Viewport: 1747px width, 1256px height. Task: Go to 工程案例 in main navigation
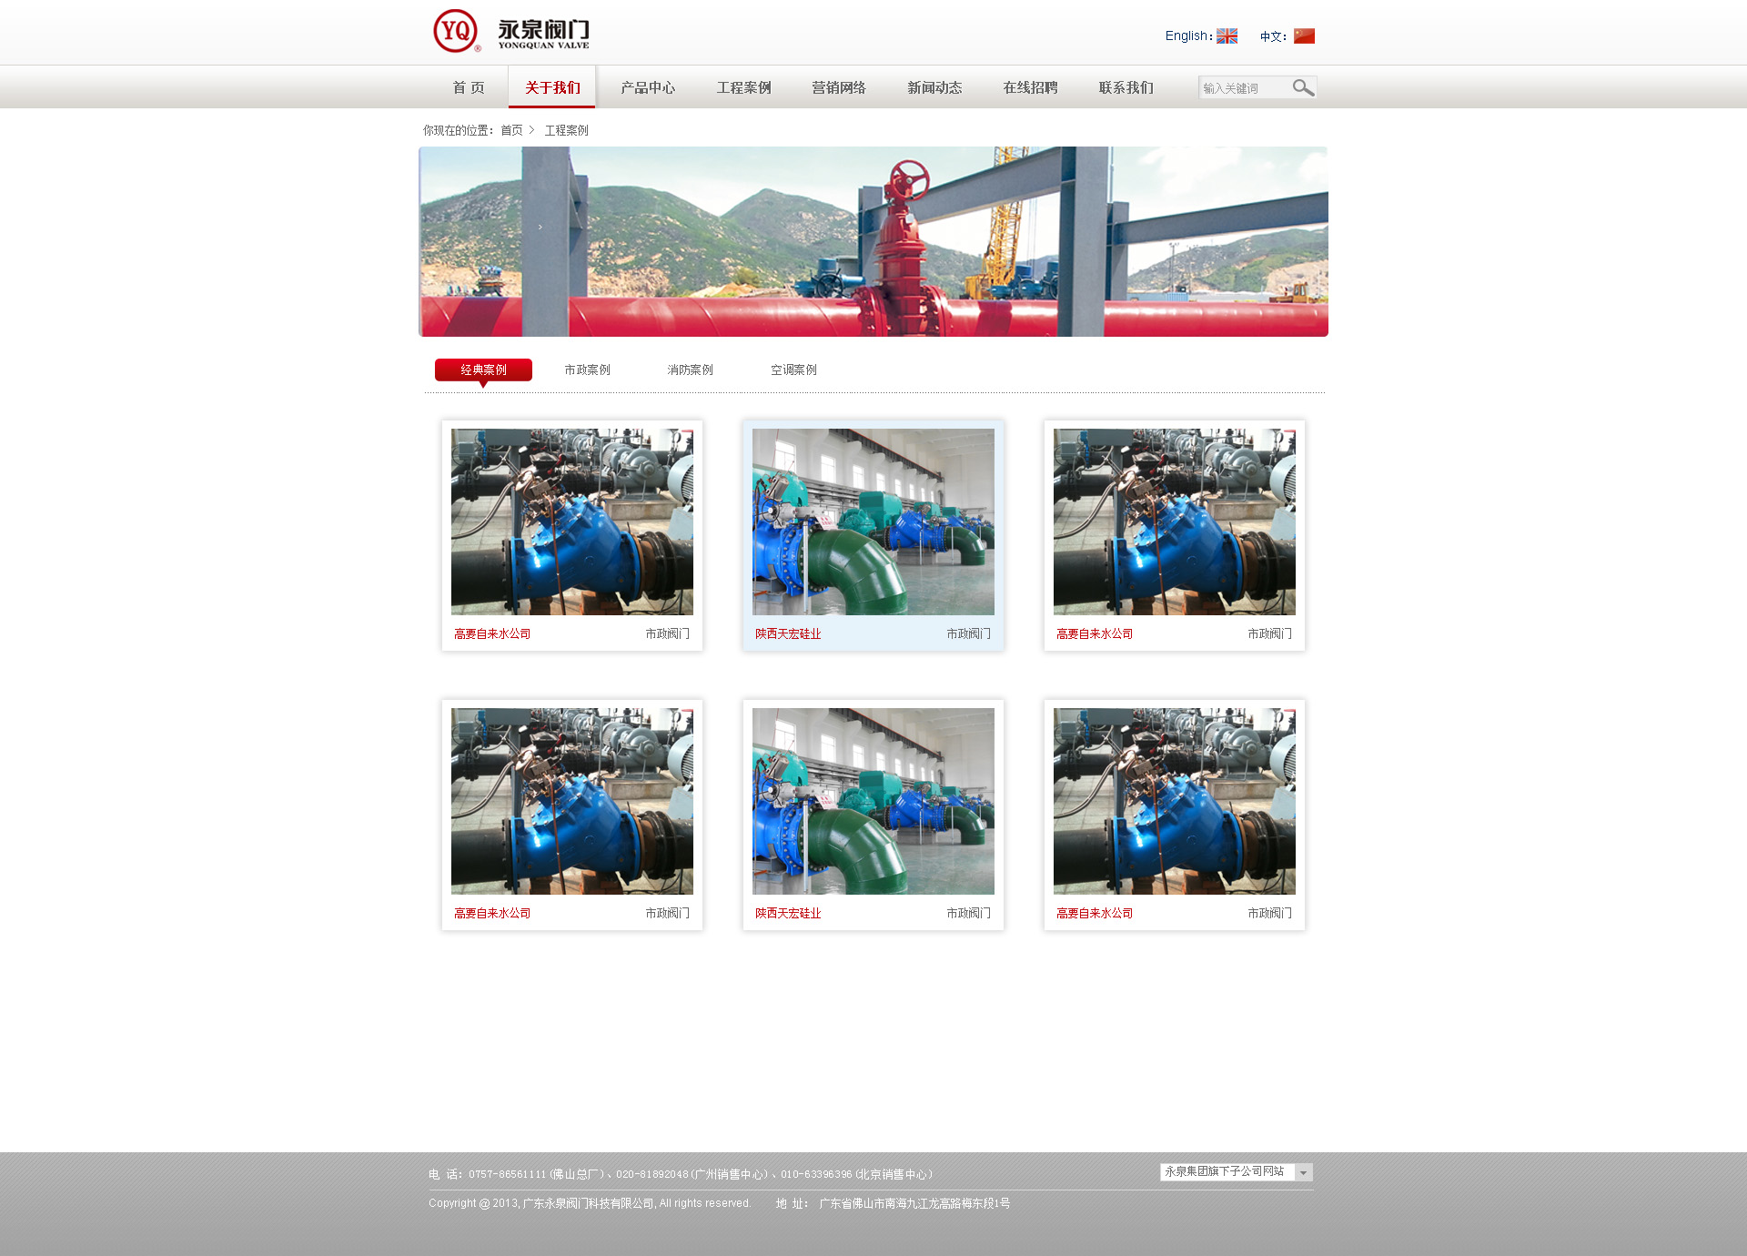pos(743,87)
